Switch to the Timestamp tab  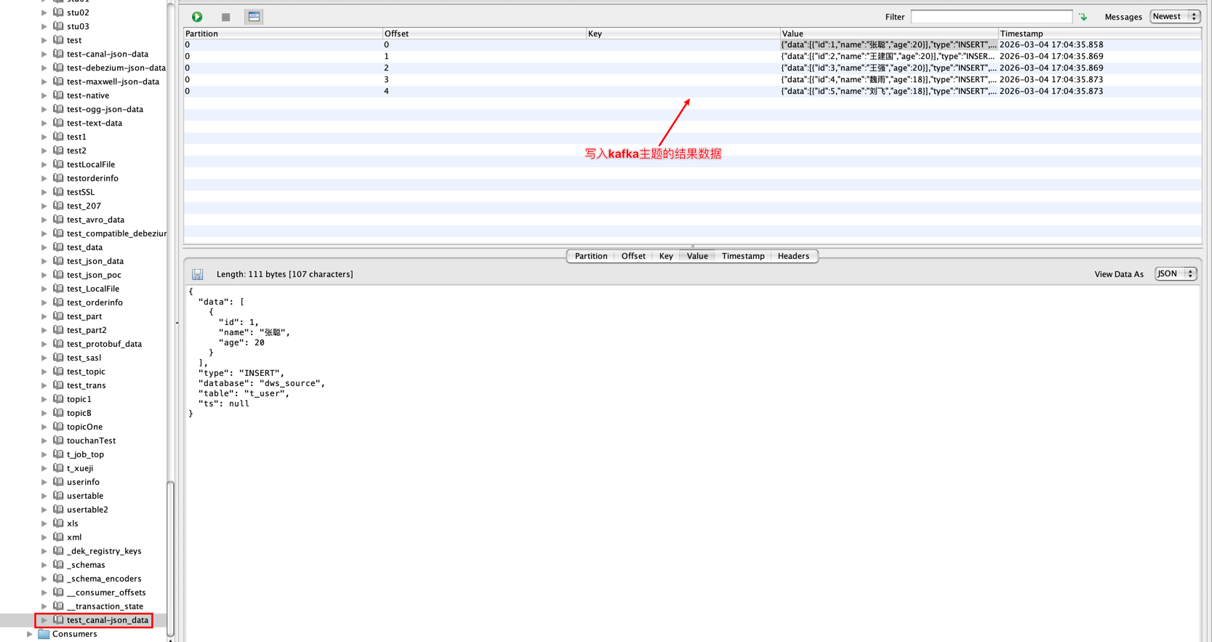[x=742, y=256]
